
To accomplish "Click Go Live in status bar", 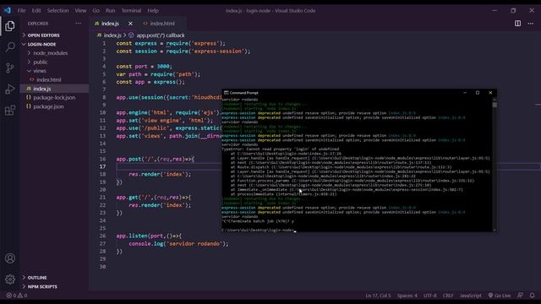I will pyautogui.click(x=500, y=296).
